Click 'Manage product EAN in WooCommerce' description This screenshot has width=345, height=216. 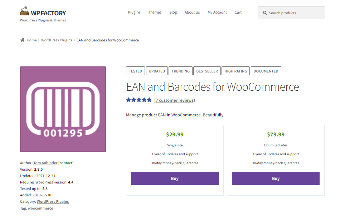[x=175, y=115]
